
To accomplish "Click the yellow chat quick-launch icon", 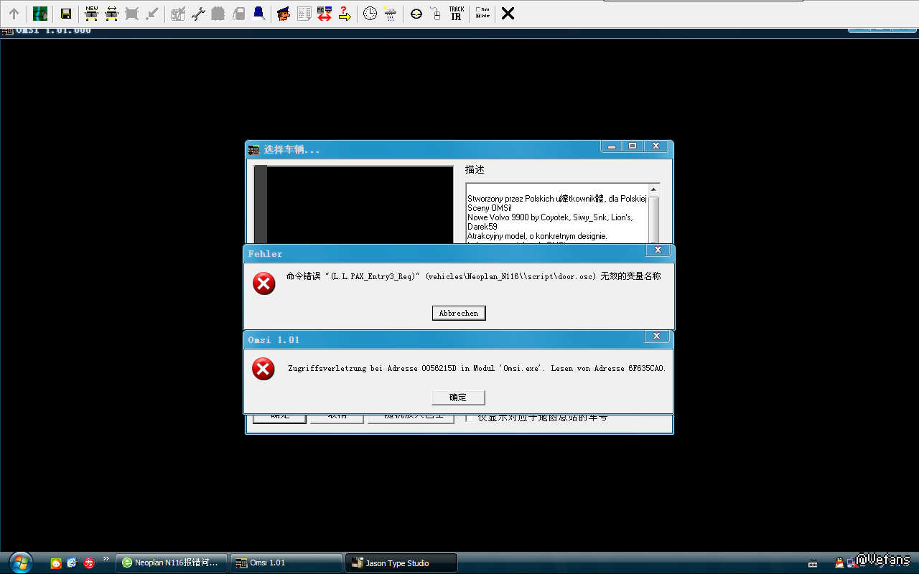I will (56, 563).
